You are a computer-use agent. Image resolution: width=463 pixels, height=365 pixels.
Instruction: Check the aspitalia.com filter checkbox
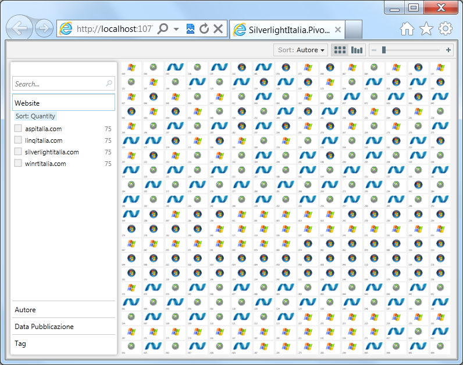point(18,128)
